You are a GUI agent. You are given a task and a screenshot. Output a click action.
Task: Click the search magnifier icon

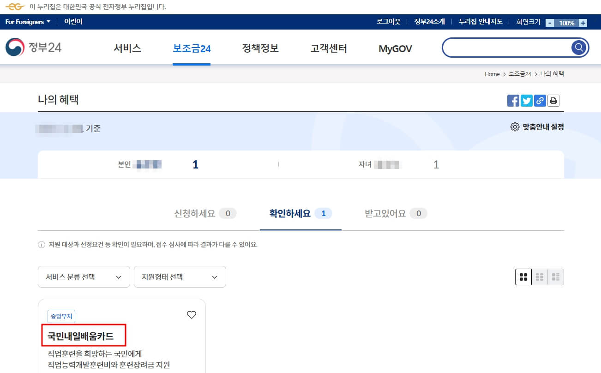[579, 48]
